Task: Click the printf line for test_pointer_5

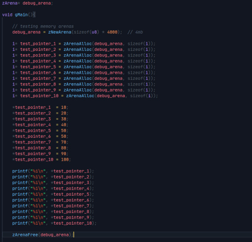Action: [53, 194]
